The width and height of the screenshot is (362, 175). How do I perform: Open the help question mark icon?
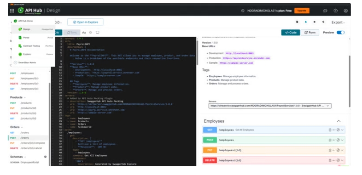tap(336, 11)
